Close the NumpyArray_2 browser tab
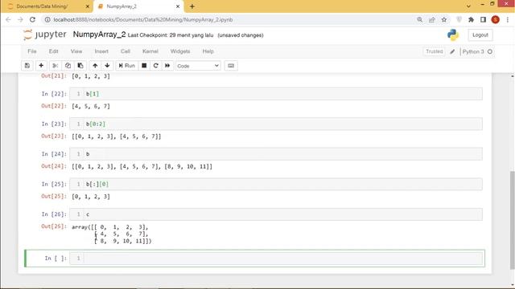Viewport: 515px width, 289px height. (x=178, y=6)
